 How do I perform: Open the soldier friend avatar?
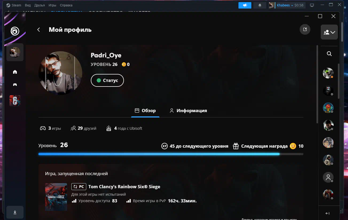(x=328, y=160)
